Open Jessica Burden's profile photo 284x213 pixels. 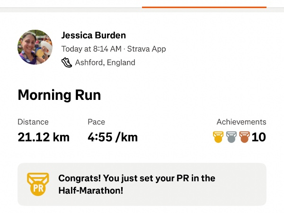tap(35, 47)
